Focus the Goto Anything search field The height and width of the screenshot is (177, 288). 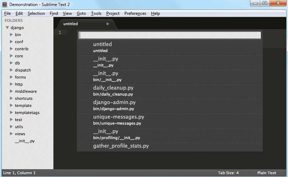coord(170,35)
